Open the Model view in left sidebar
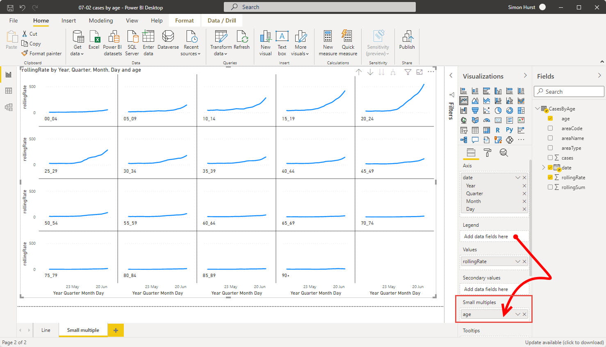This screenshot has height=347, width=606. (x=9, y=107)
